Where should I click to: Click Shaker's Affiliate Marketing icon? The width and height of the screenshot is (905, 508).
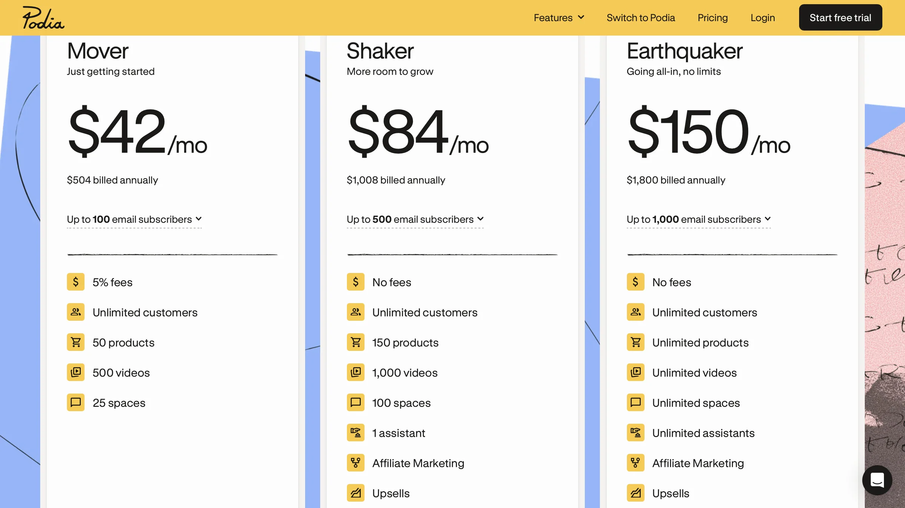point(356,463)
